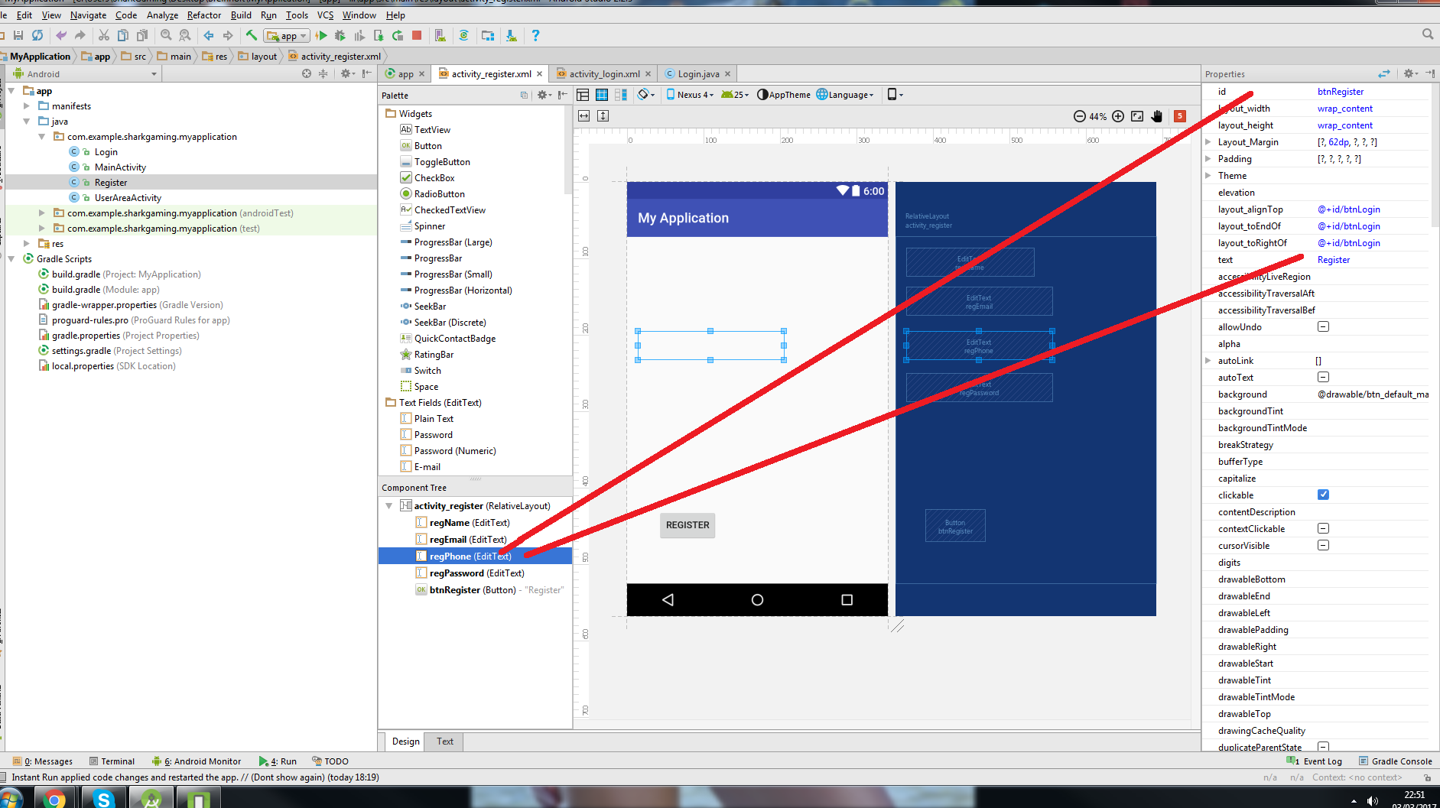Screen dimensions: 1440x808
Task: Click the id field value btnRegister
Action: click(1340, 91)
